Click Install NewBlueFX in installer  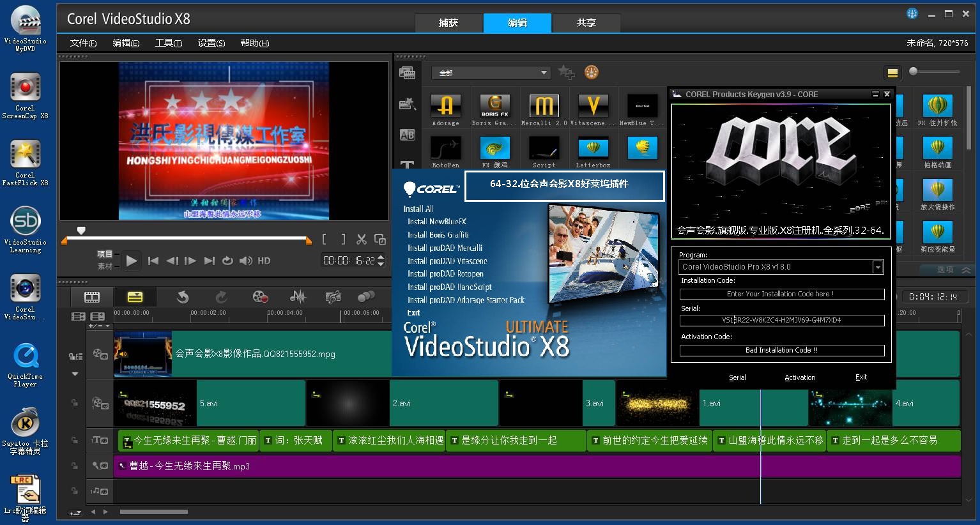[437, 222]
